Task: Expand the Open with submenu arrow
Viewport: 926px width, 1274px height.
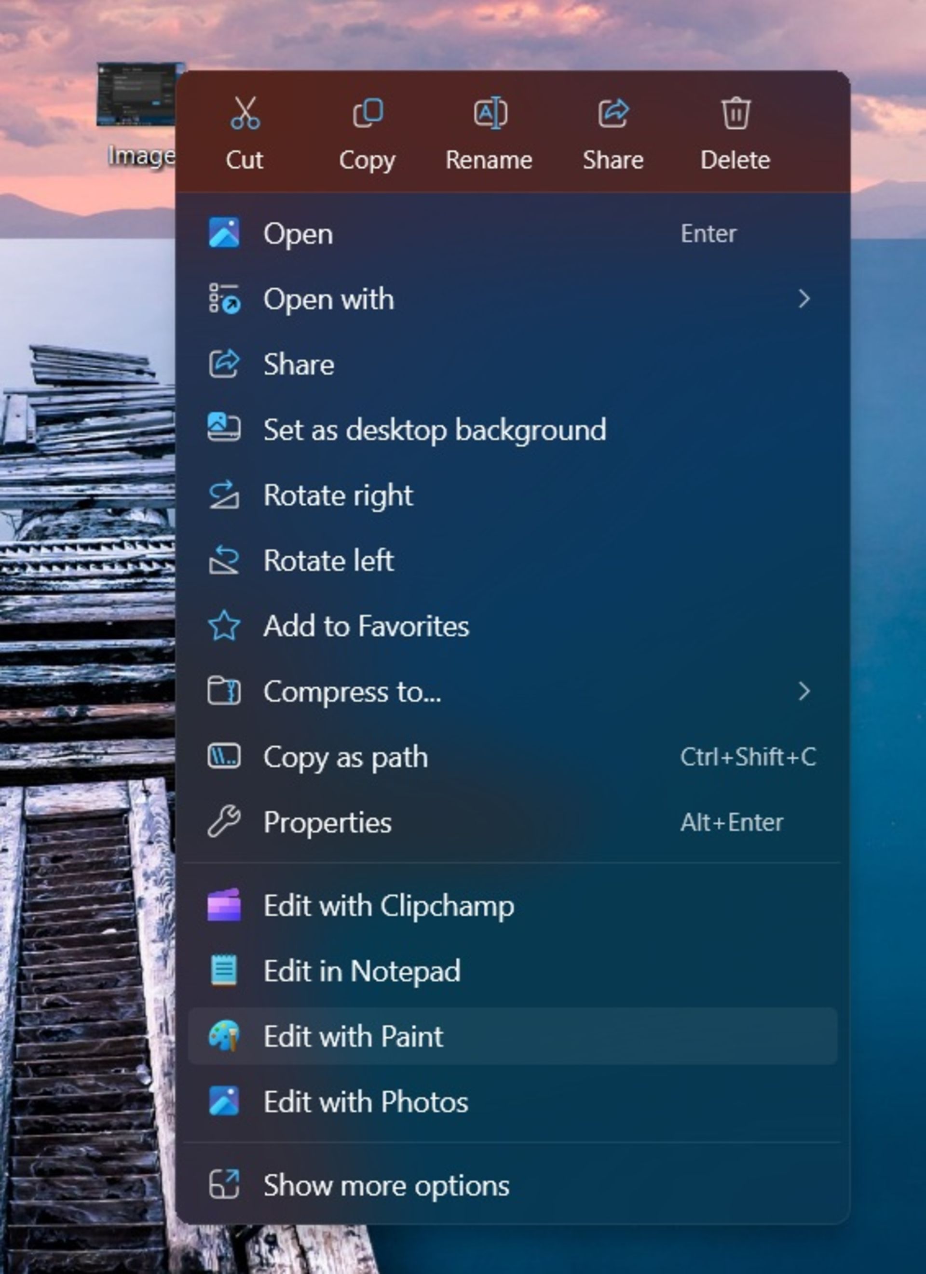Action: [x=804, y=299]
